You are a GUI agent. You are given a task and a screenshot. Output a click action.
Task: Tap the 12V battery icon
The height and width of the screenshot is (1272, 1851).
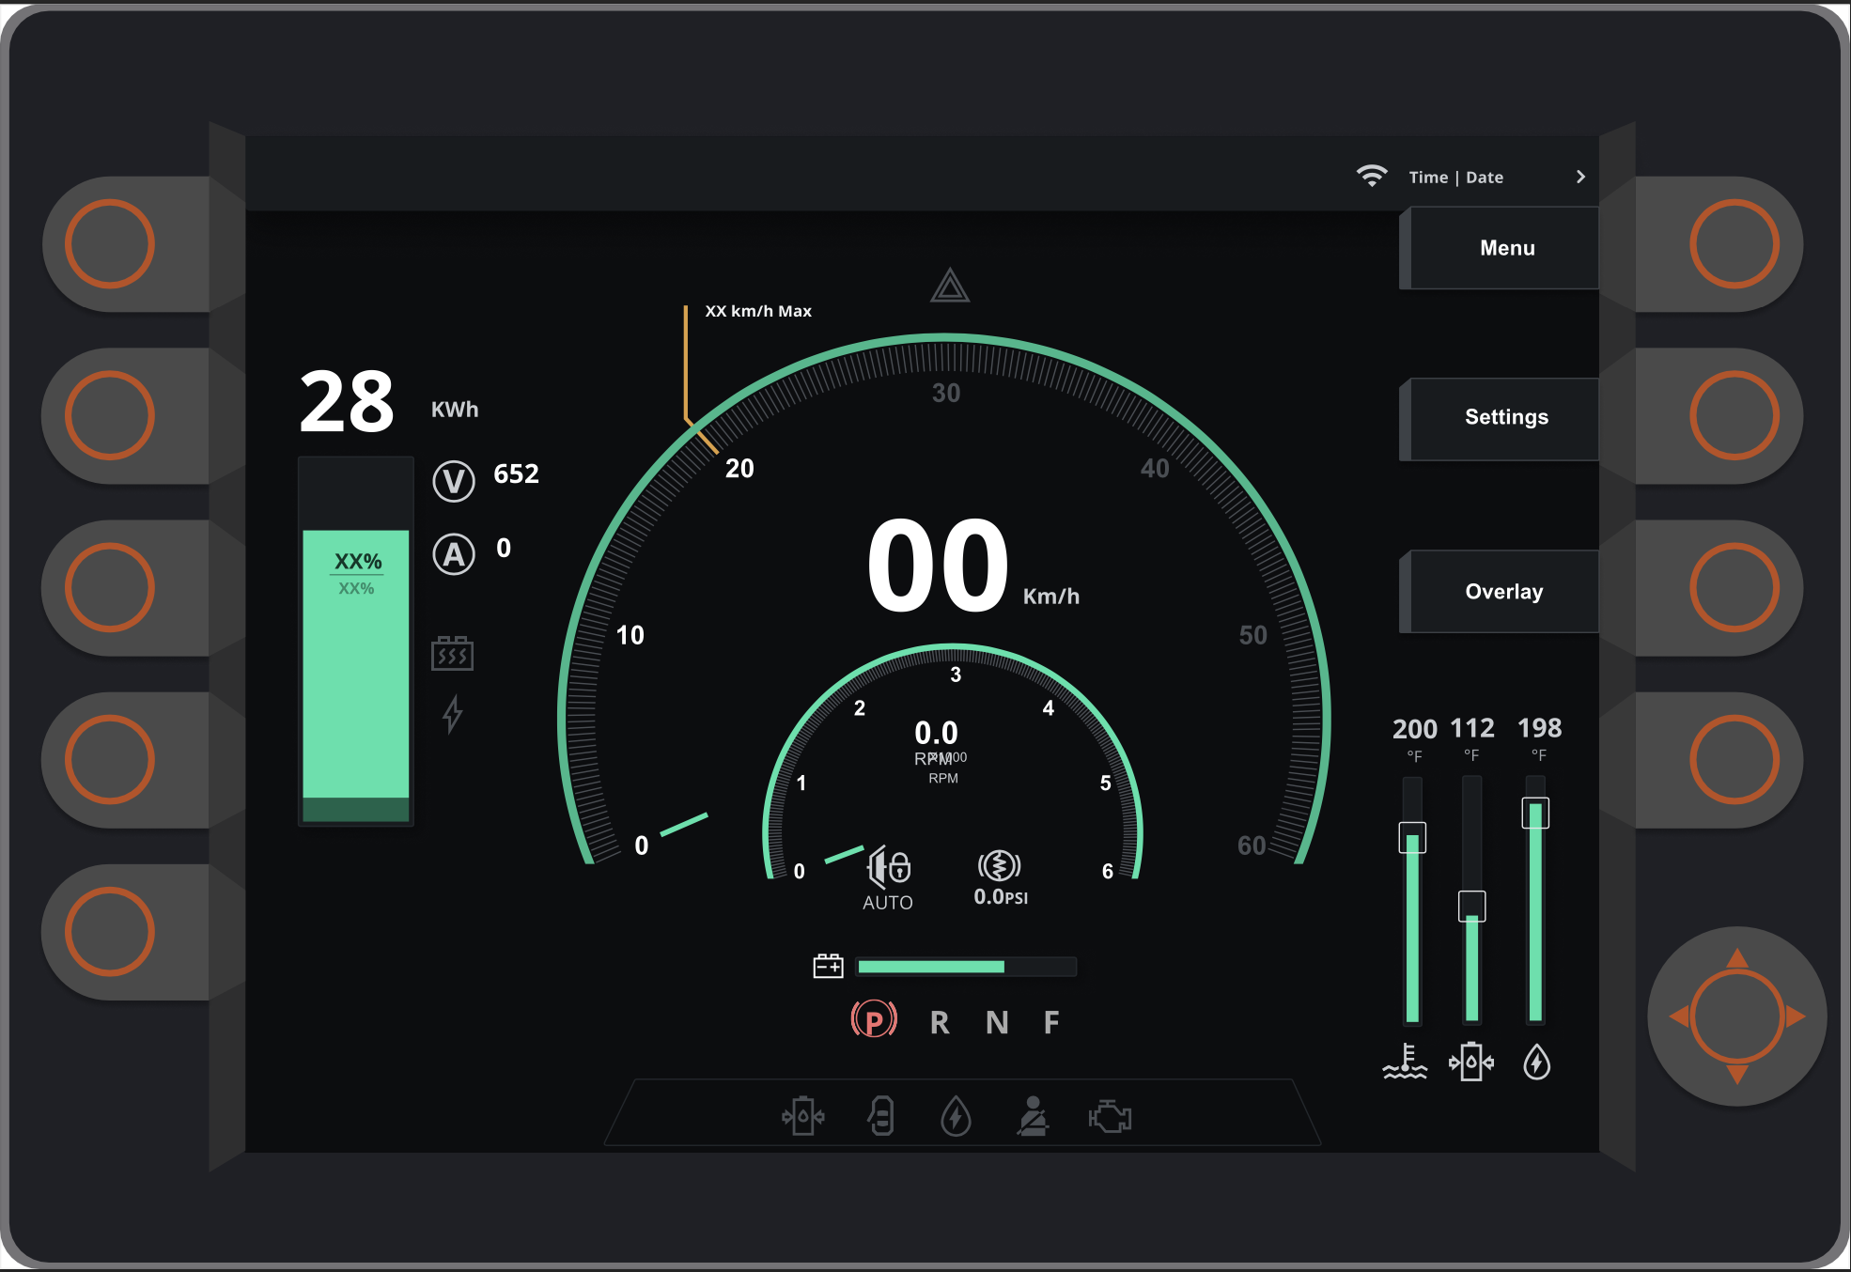[828, 966]
